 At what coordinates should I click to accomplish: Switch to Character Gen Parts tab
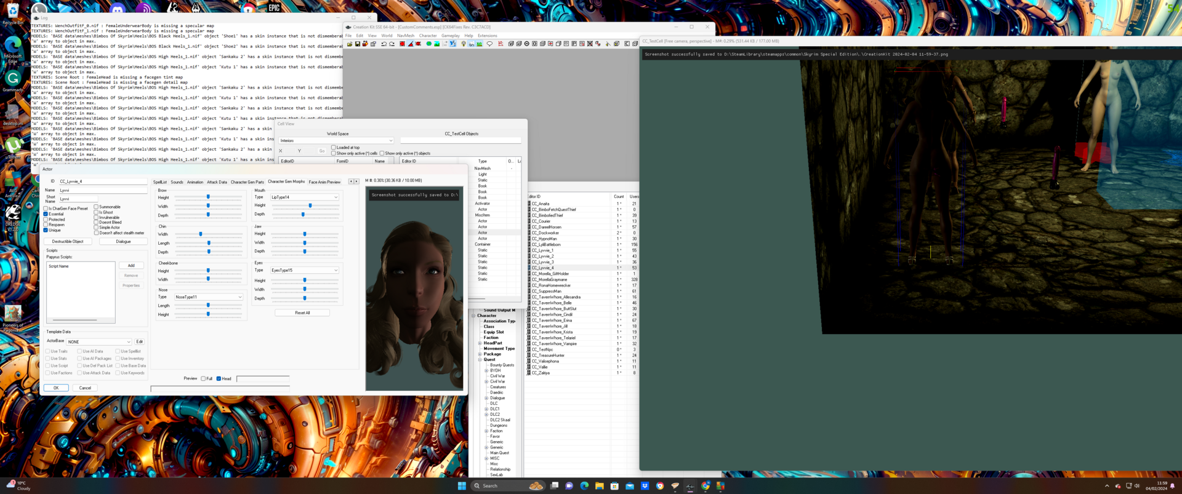(247, 182)
